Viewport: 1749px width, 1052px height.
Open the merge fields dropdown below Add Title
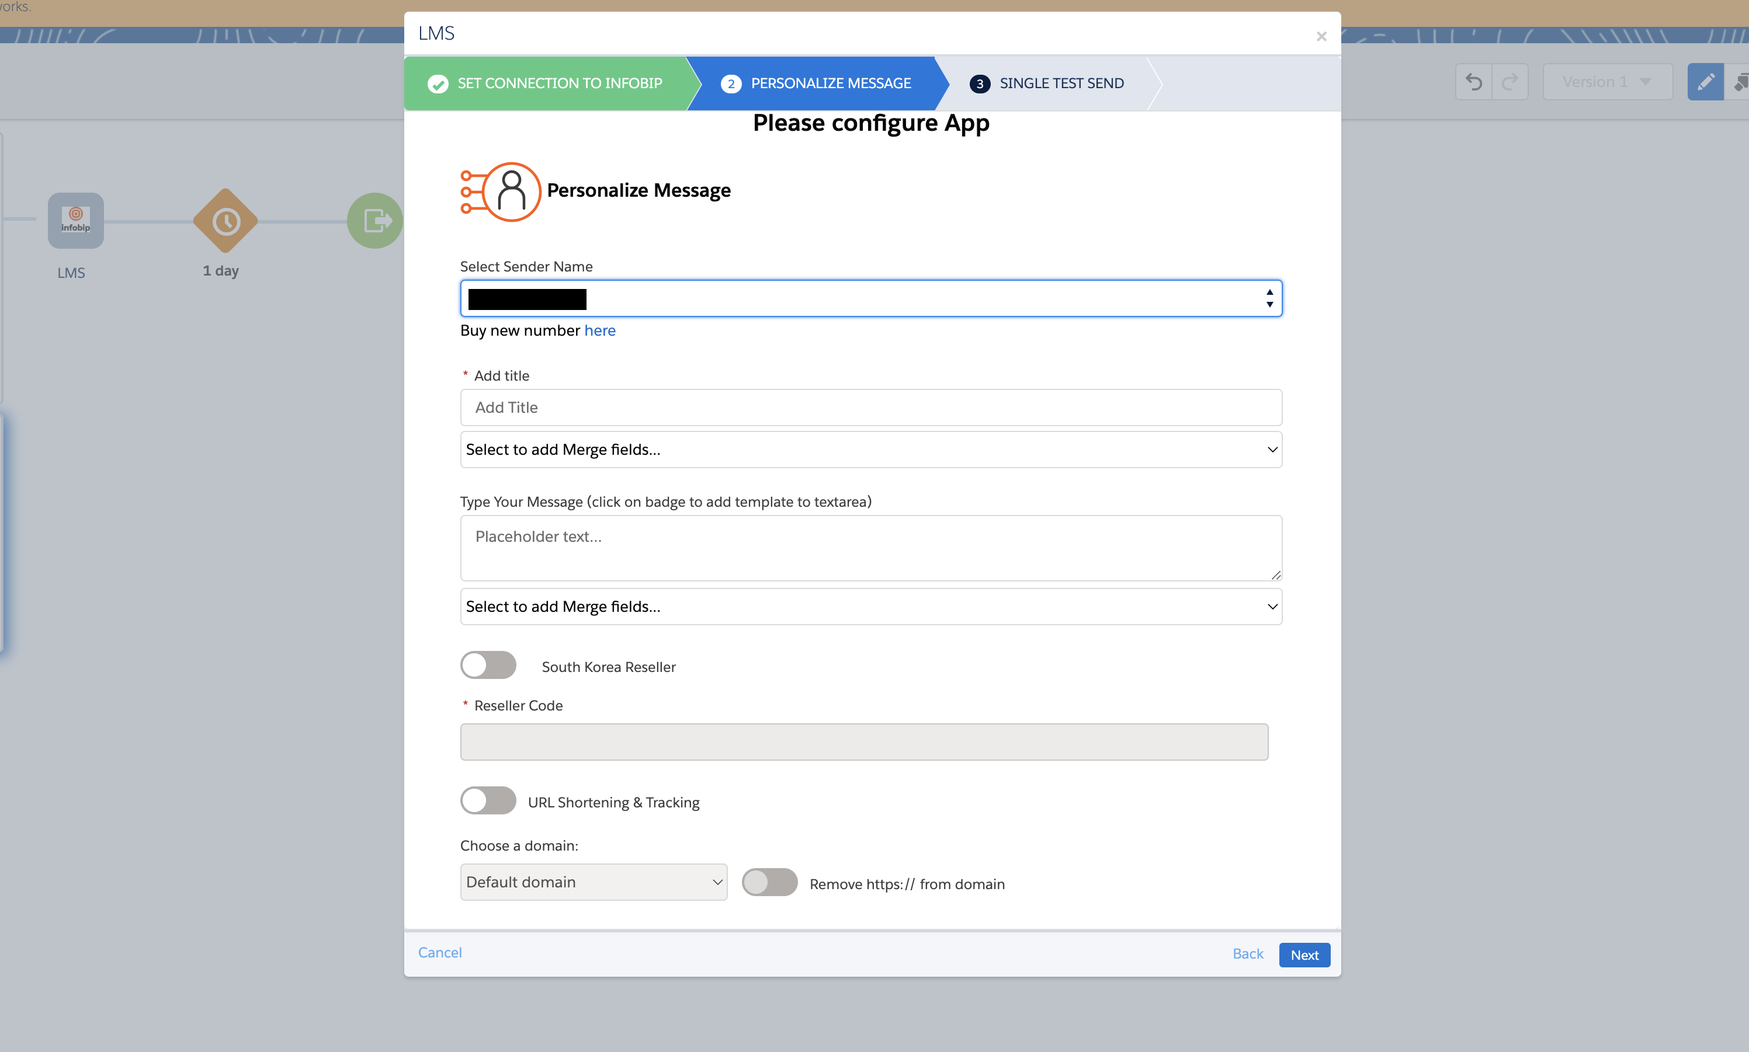coord(870,449)
